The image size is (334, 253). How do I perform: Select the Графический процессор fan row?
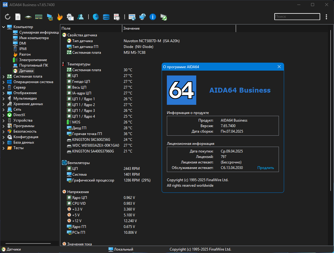(x=109, y=180)
